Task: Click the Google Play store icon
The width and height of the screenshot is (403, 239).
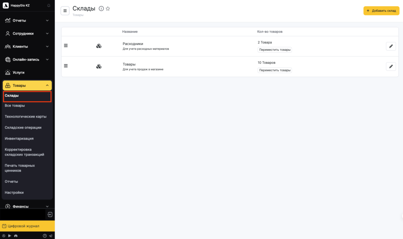Action: point(9,236)
